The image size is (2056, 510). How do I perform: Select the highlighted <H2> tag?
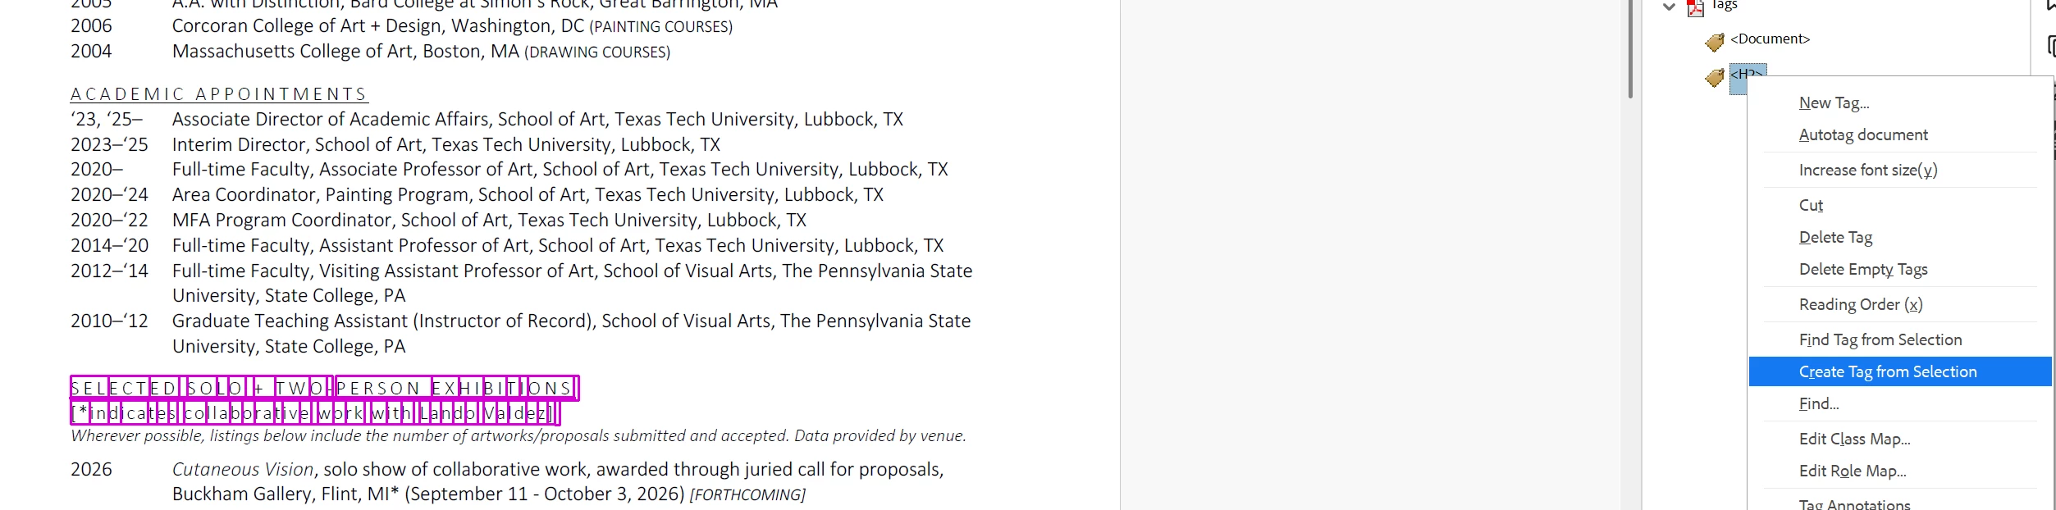tap(1748, 73)
